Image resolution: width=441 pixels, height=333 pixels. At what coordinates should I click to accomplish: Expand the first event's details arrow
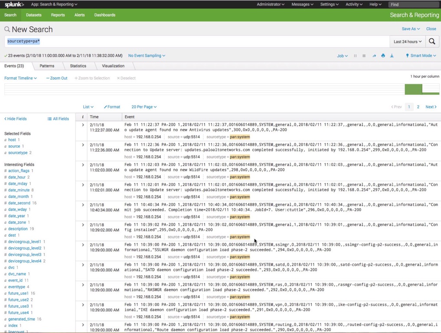click(x=82, y=125)
